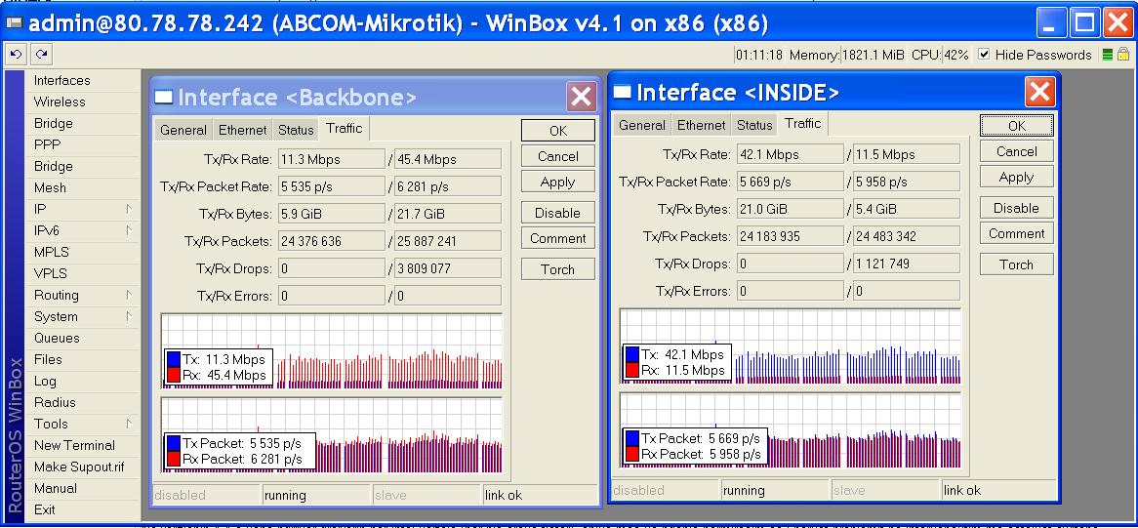Switch to Ethernet tab in Backbone window
Viewport: 1138px width, 528px height.
242,130
